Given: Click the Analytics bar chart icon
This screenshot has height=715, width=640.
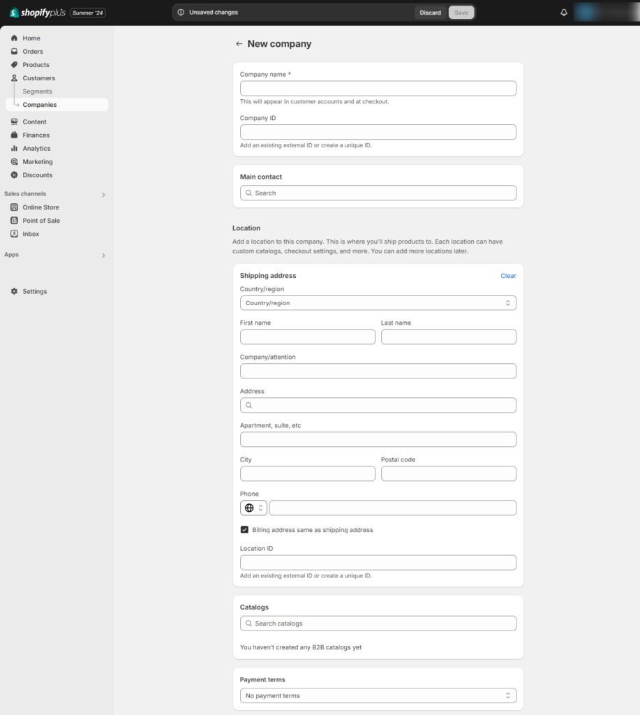Looking at the screenshot, I should (14, 148).
